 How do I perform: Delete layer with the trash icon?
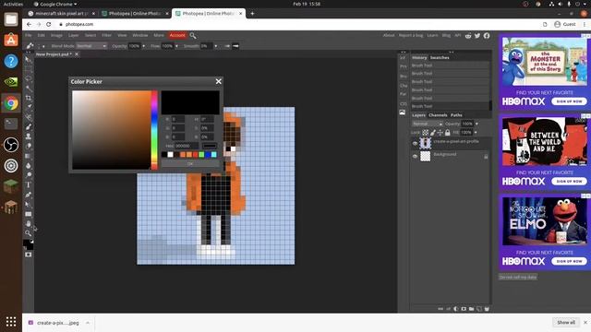tap(487, 309)
